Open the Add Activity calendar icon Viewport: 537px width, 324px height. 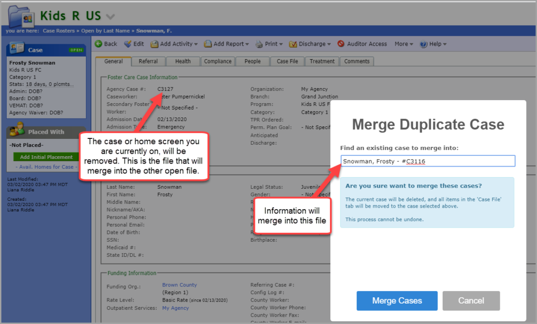[155, 44]
